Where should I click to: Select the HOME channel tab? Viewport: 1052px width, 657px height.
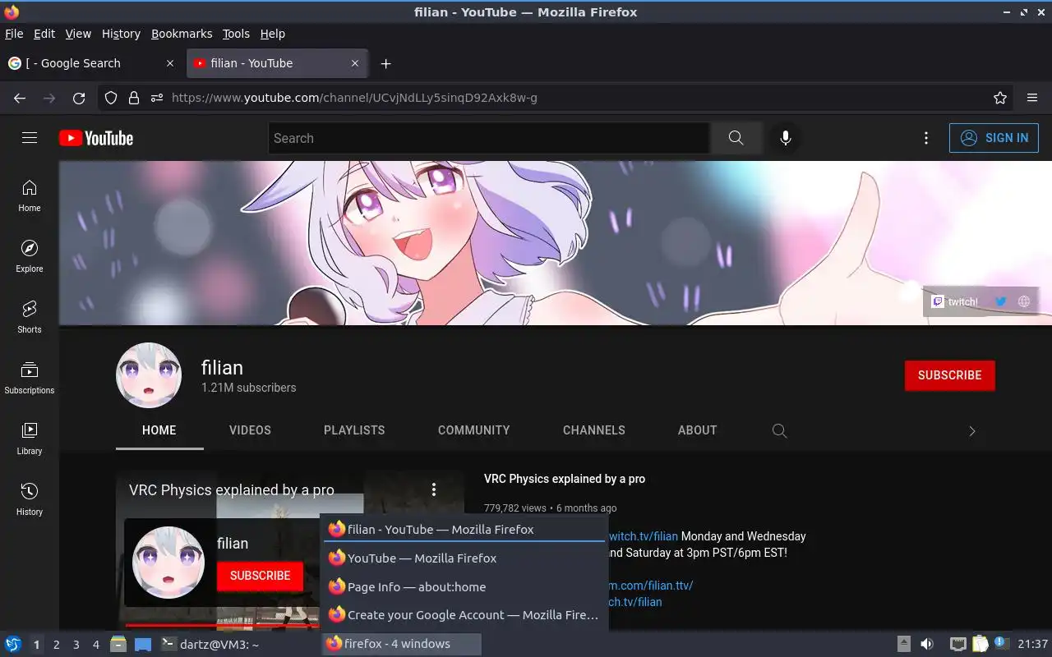tap(159, 430)
